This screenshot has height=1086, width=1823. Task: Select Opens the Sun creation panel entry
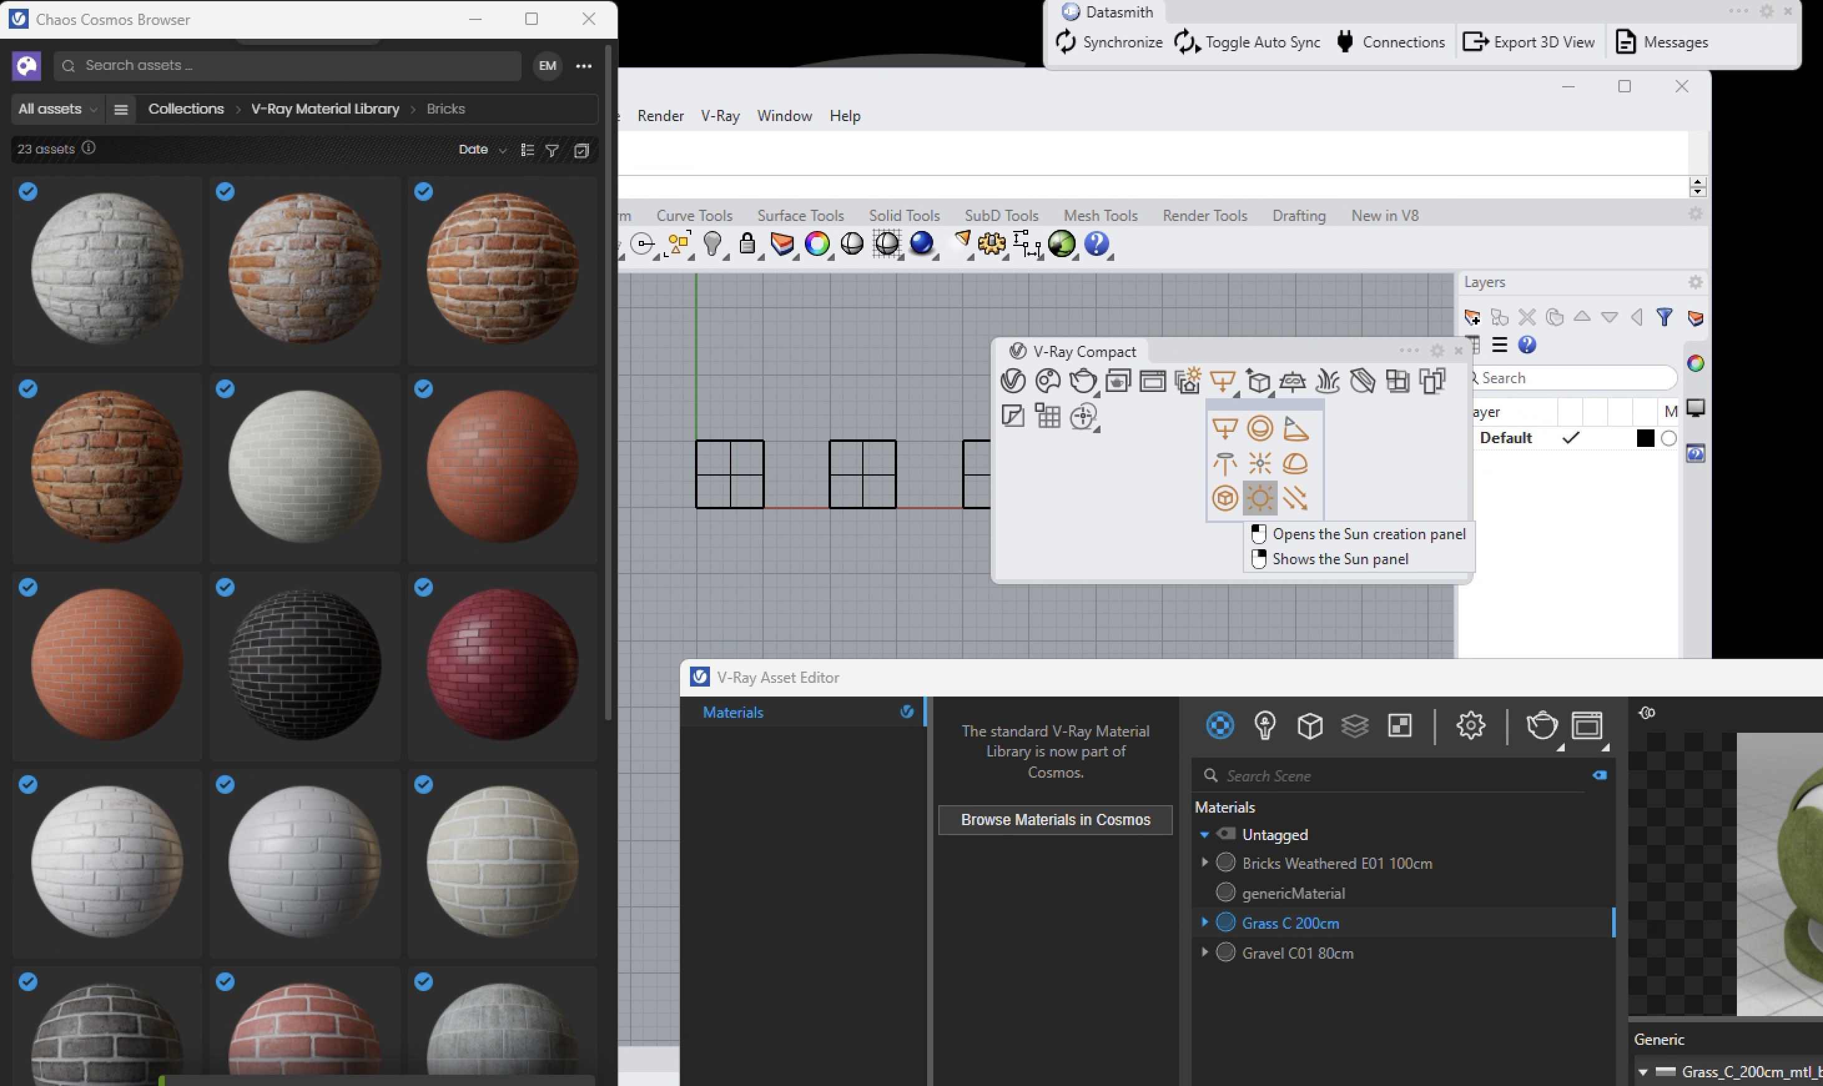click(1359, 534)
